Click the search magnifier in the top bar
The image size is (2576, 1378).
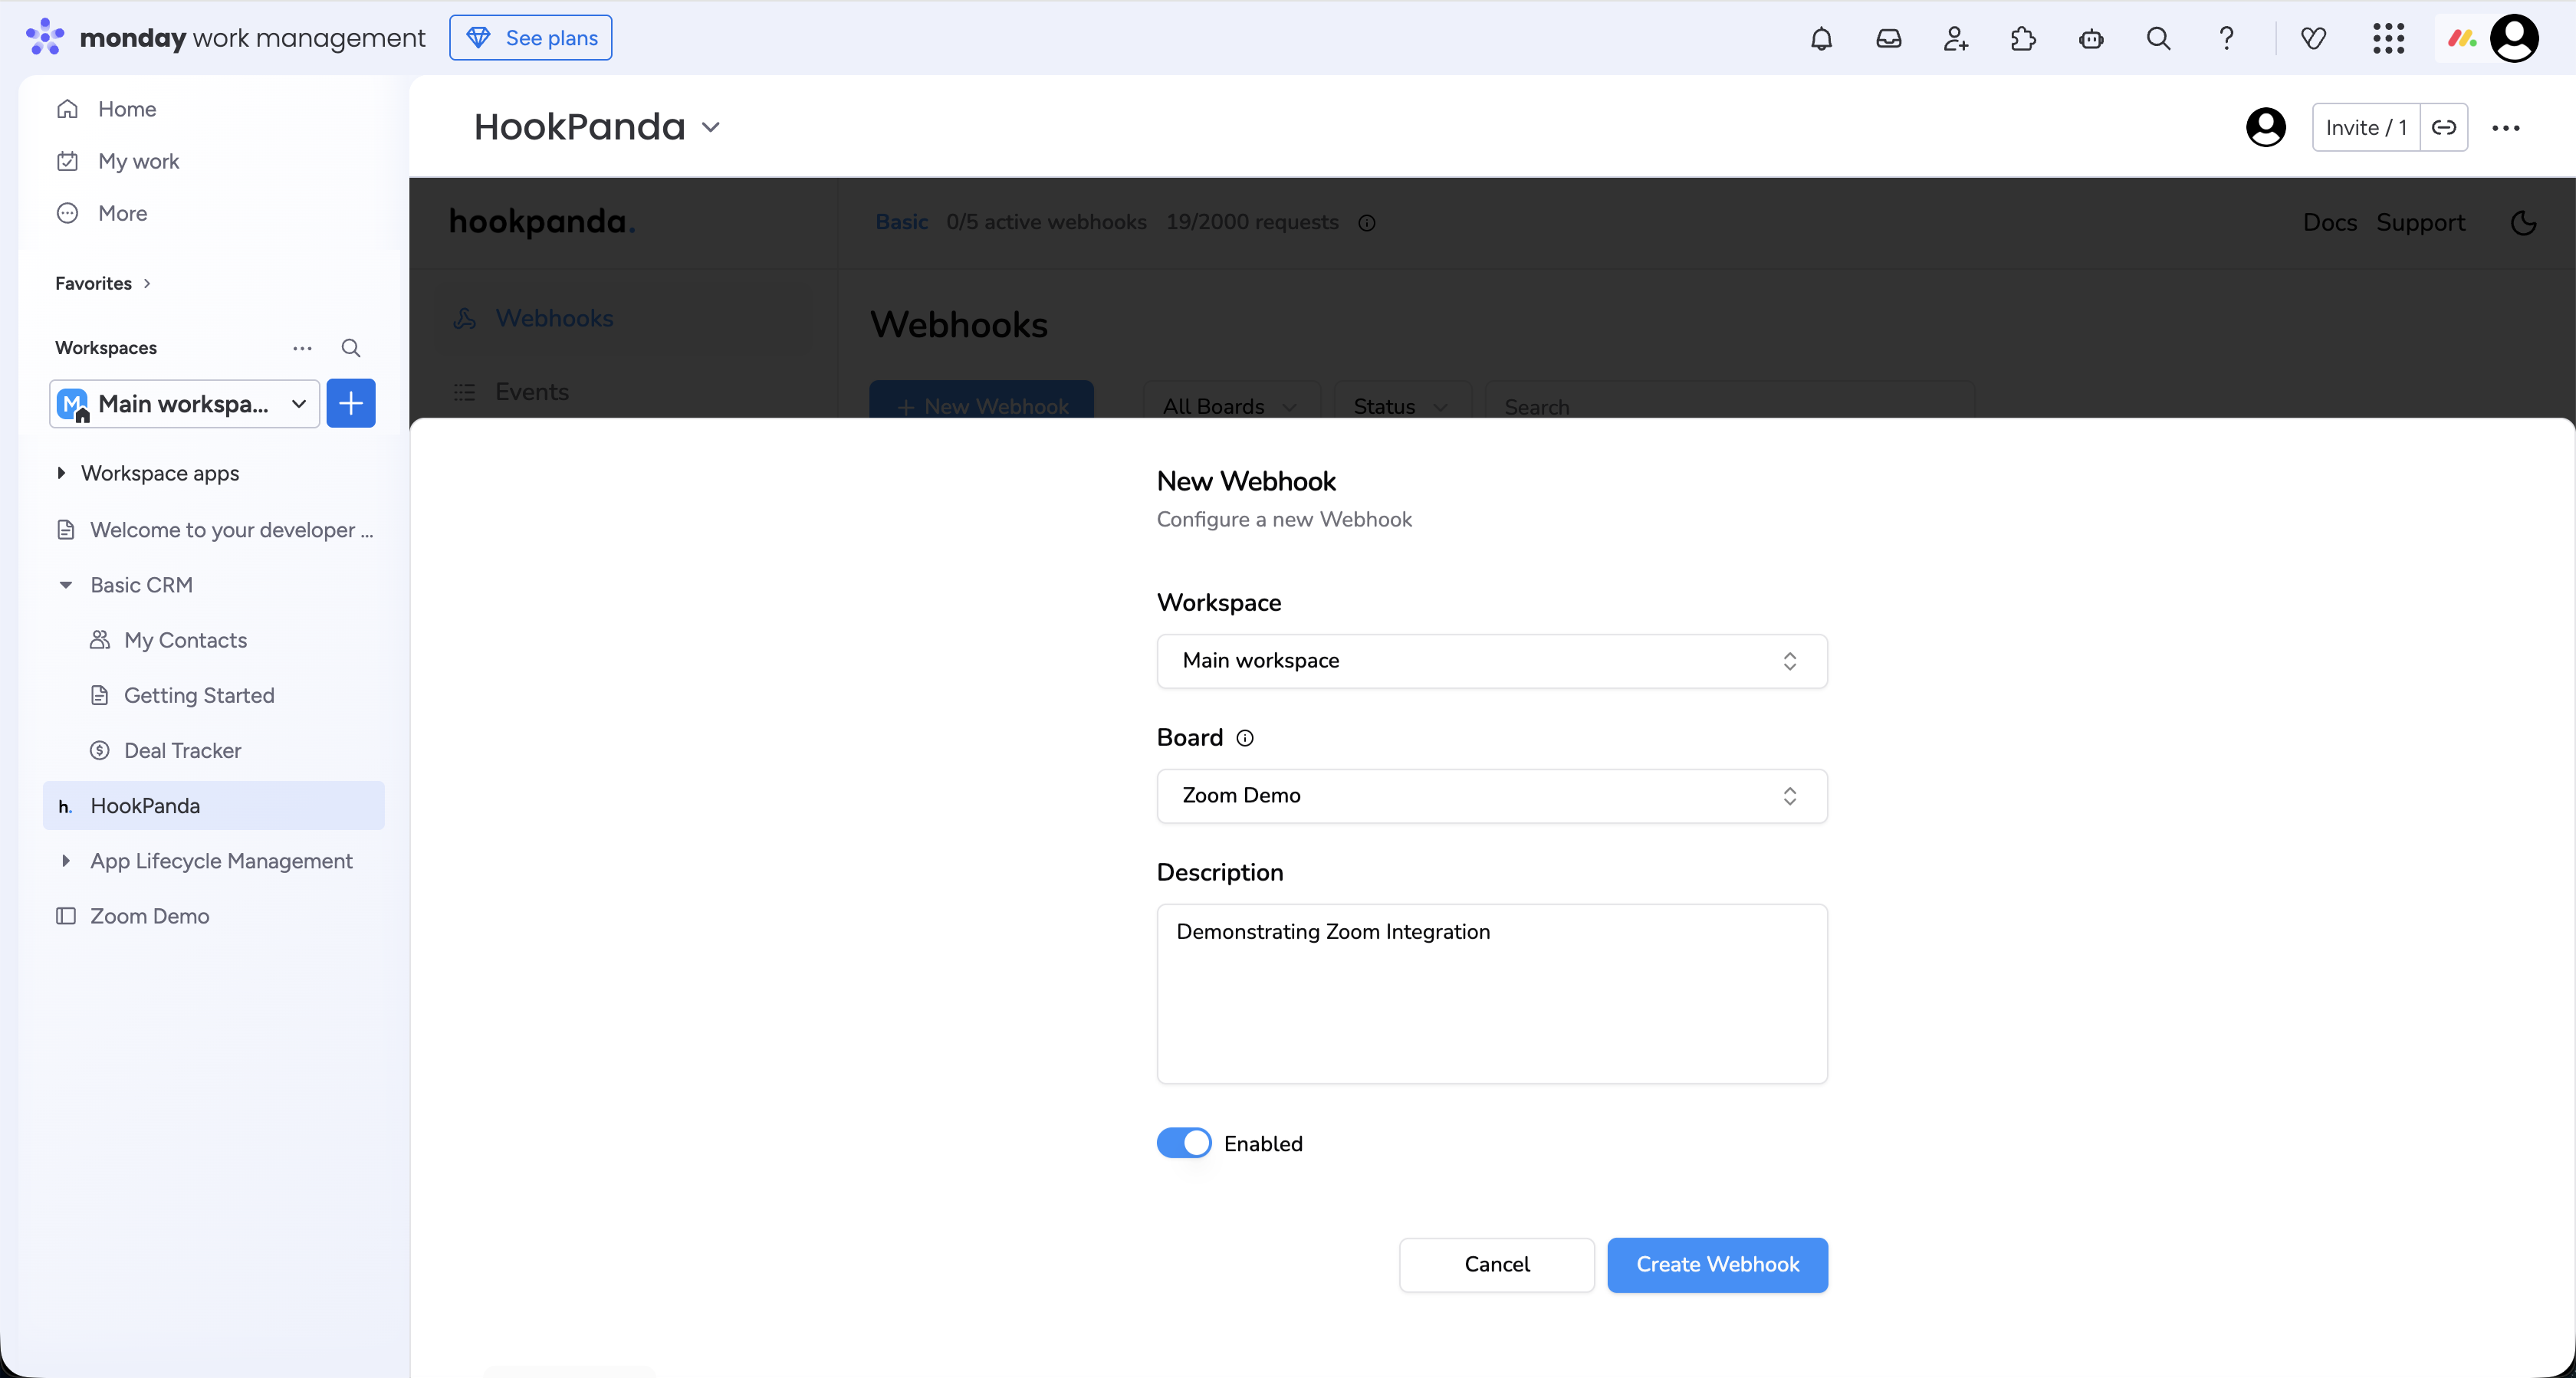point(2158,38)
